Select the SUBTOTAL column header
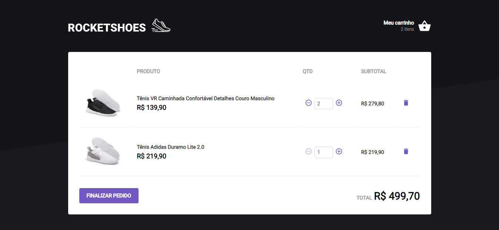Image resolution: width=499 pixels, height=230 pixels. pos(373,71)
